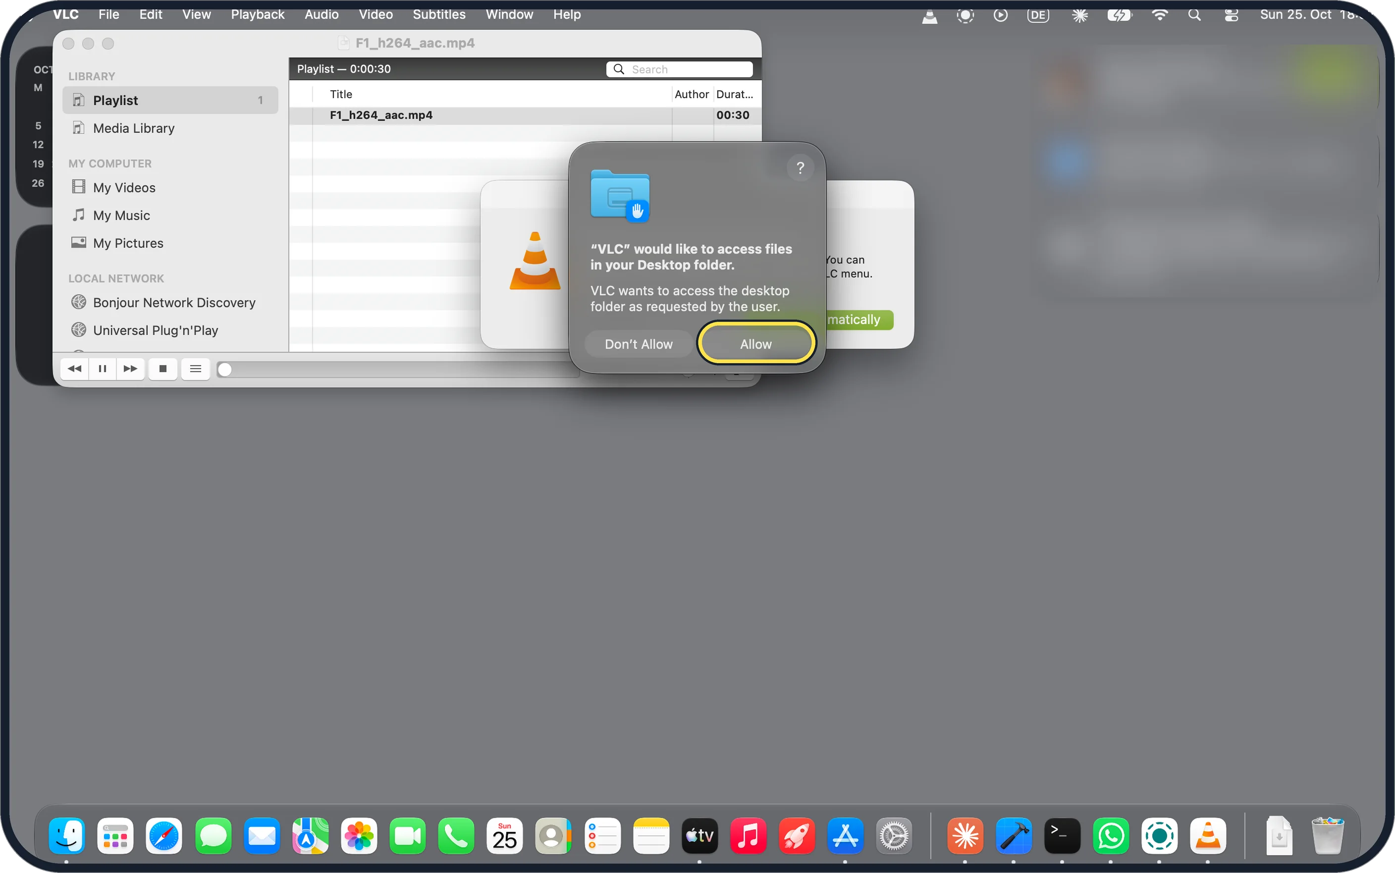Open Music app from the Dock
This screenshot has height=873, width=1395.
coord(748,835)
